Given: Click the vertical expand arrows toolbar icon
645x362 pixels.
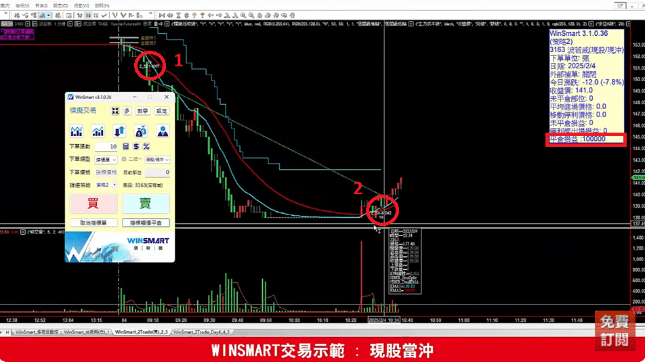Looking at the screenshot, I should tap(186, 15).
